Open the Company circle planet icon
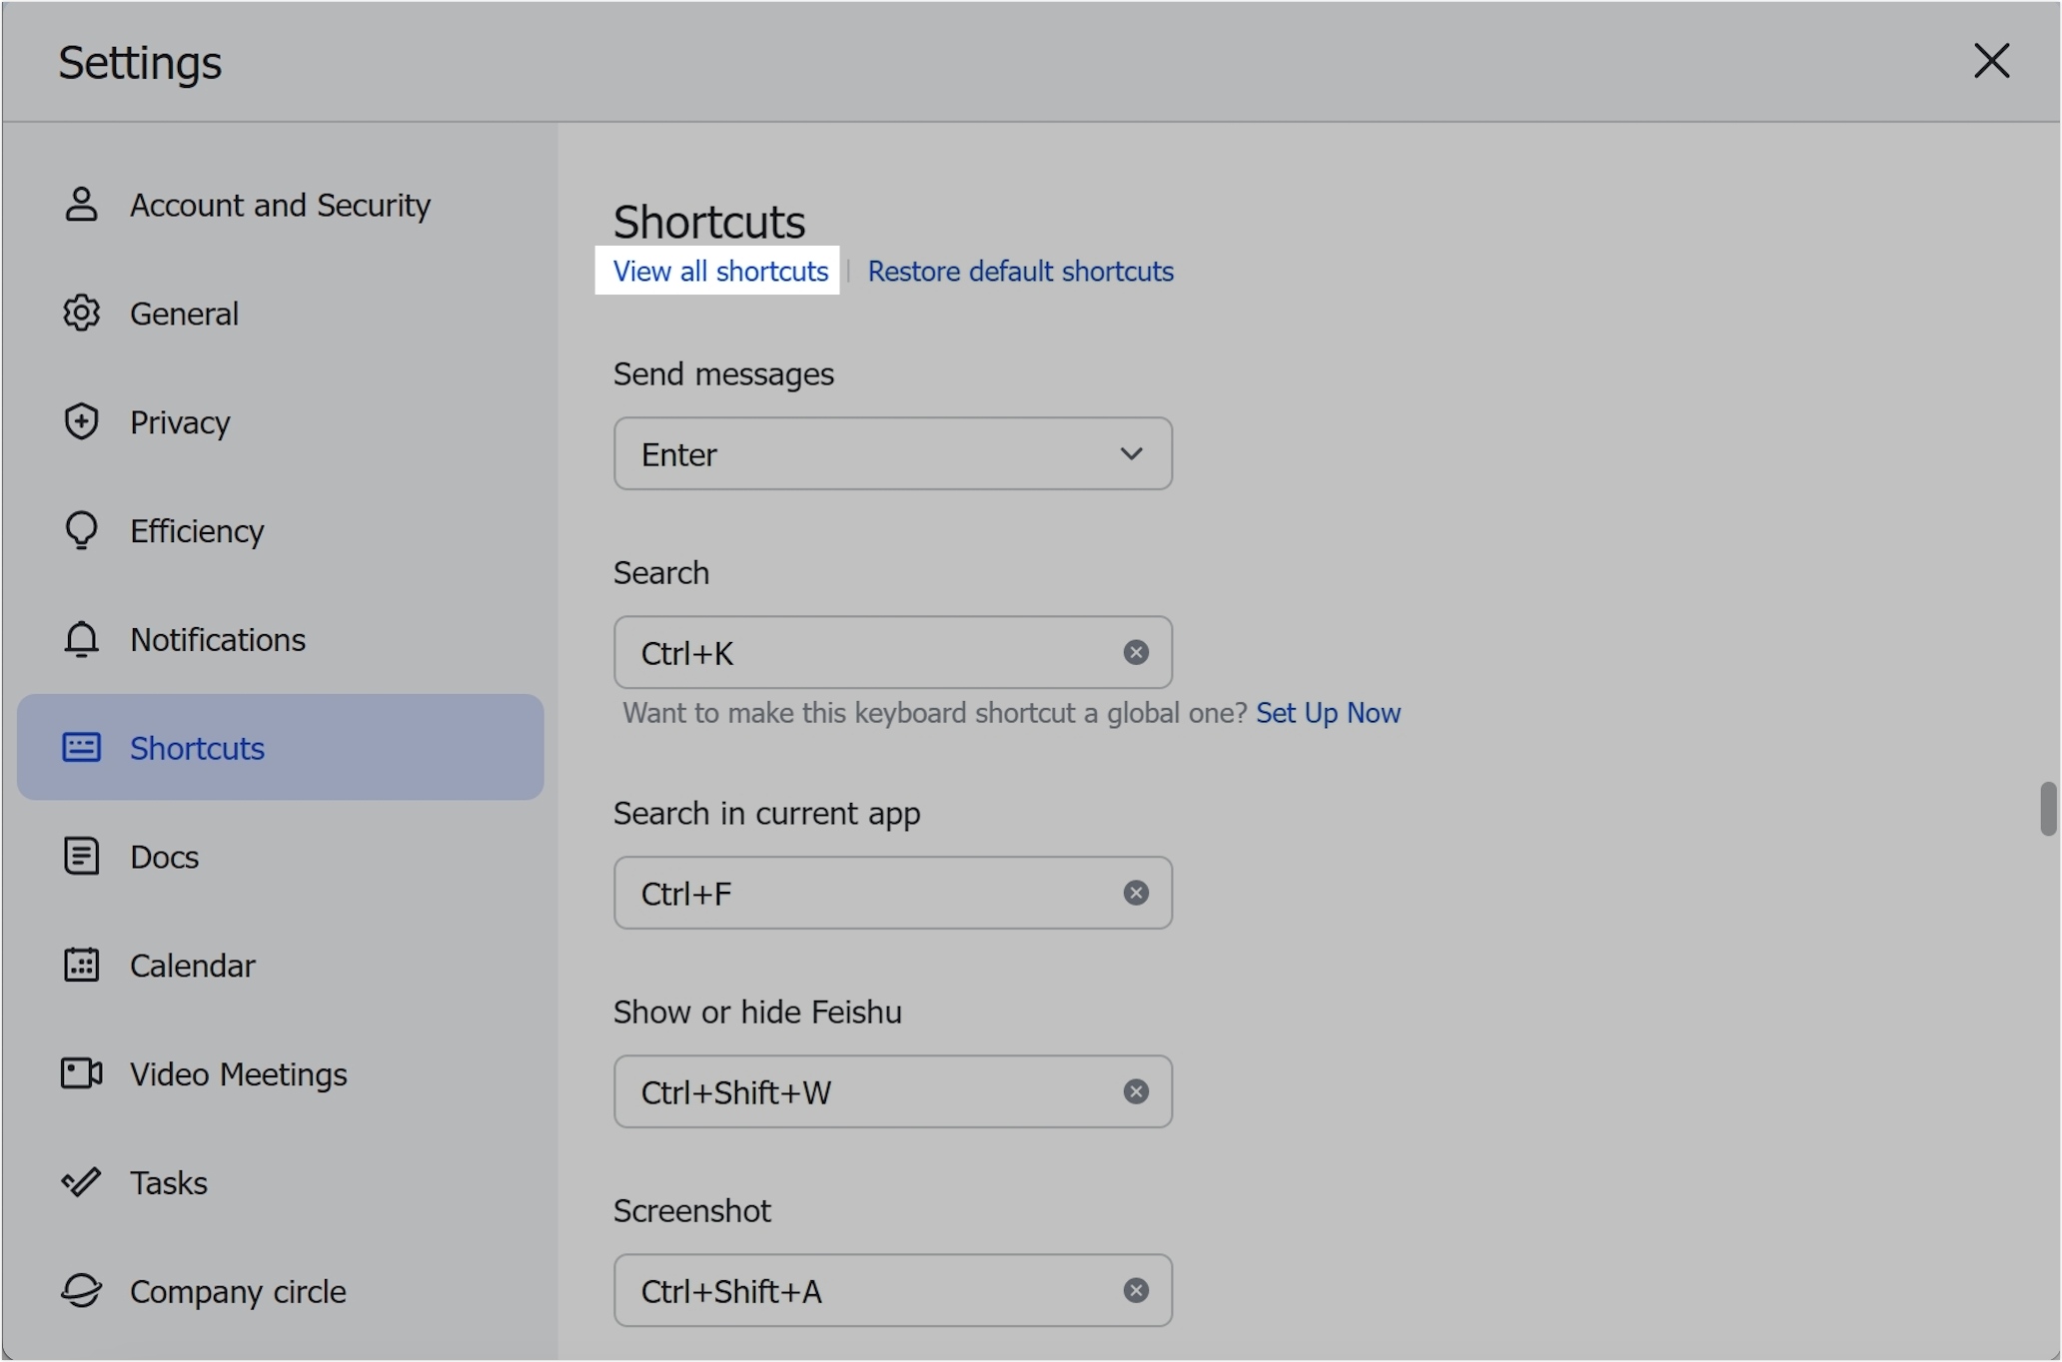This screenshot has height=1362, width=2062. coord(81,1290)
